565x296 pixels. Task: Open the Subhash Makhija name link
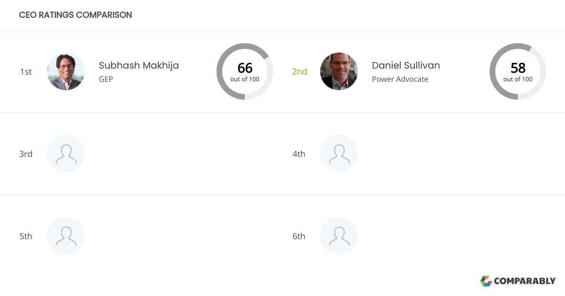click(139, 65)
